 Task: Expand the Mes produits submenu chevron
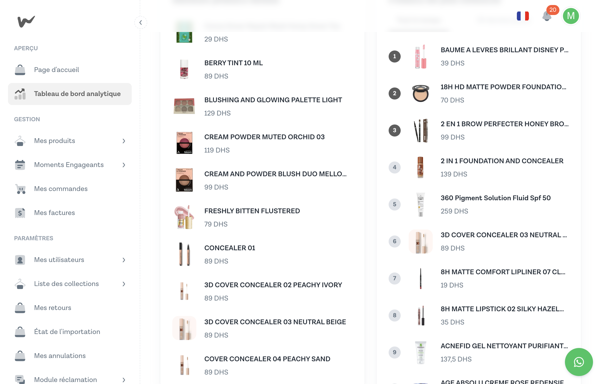tap(124, 141)
